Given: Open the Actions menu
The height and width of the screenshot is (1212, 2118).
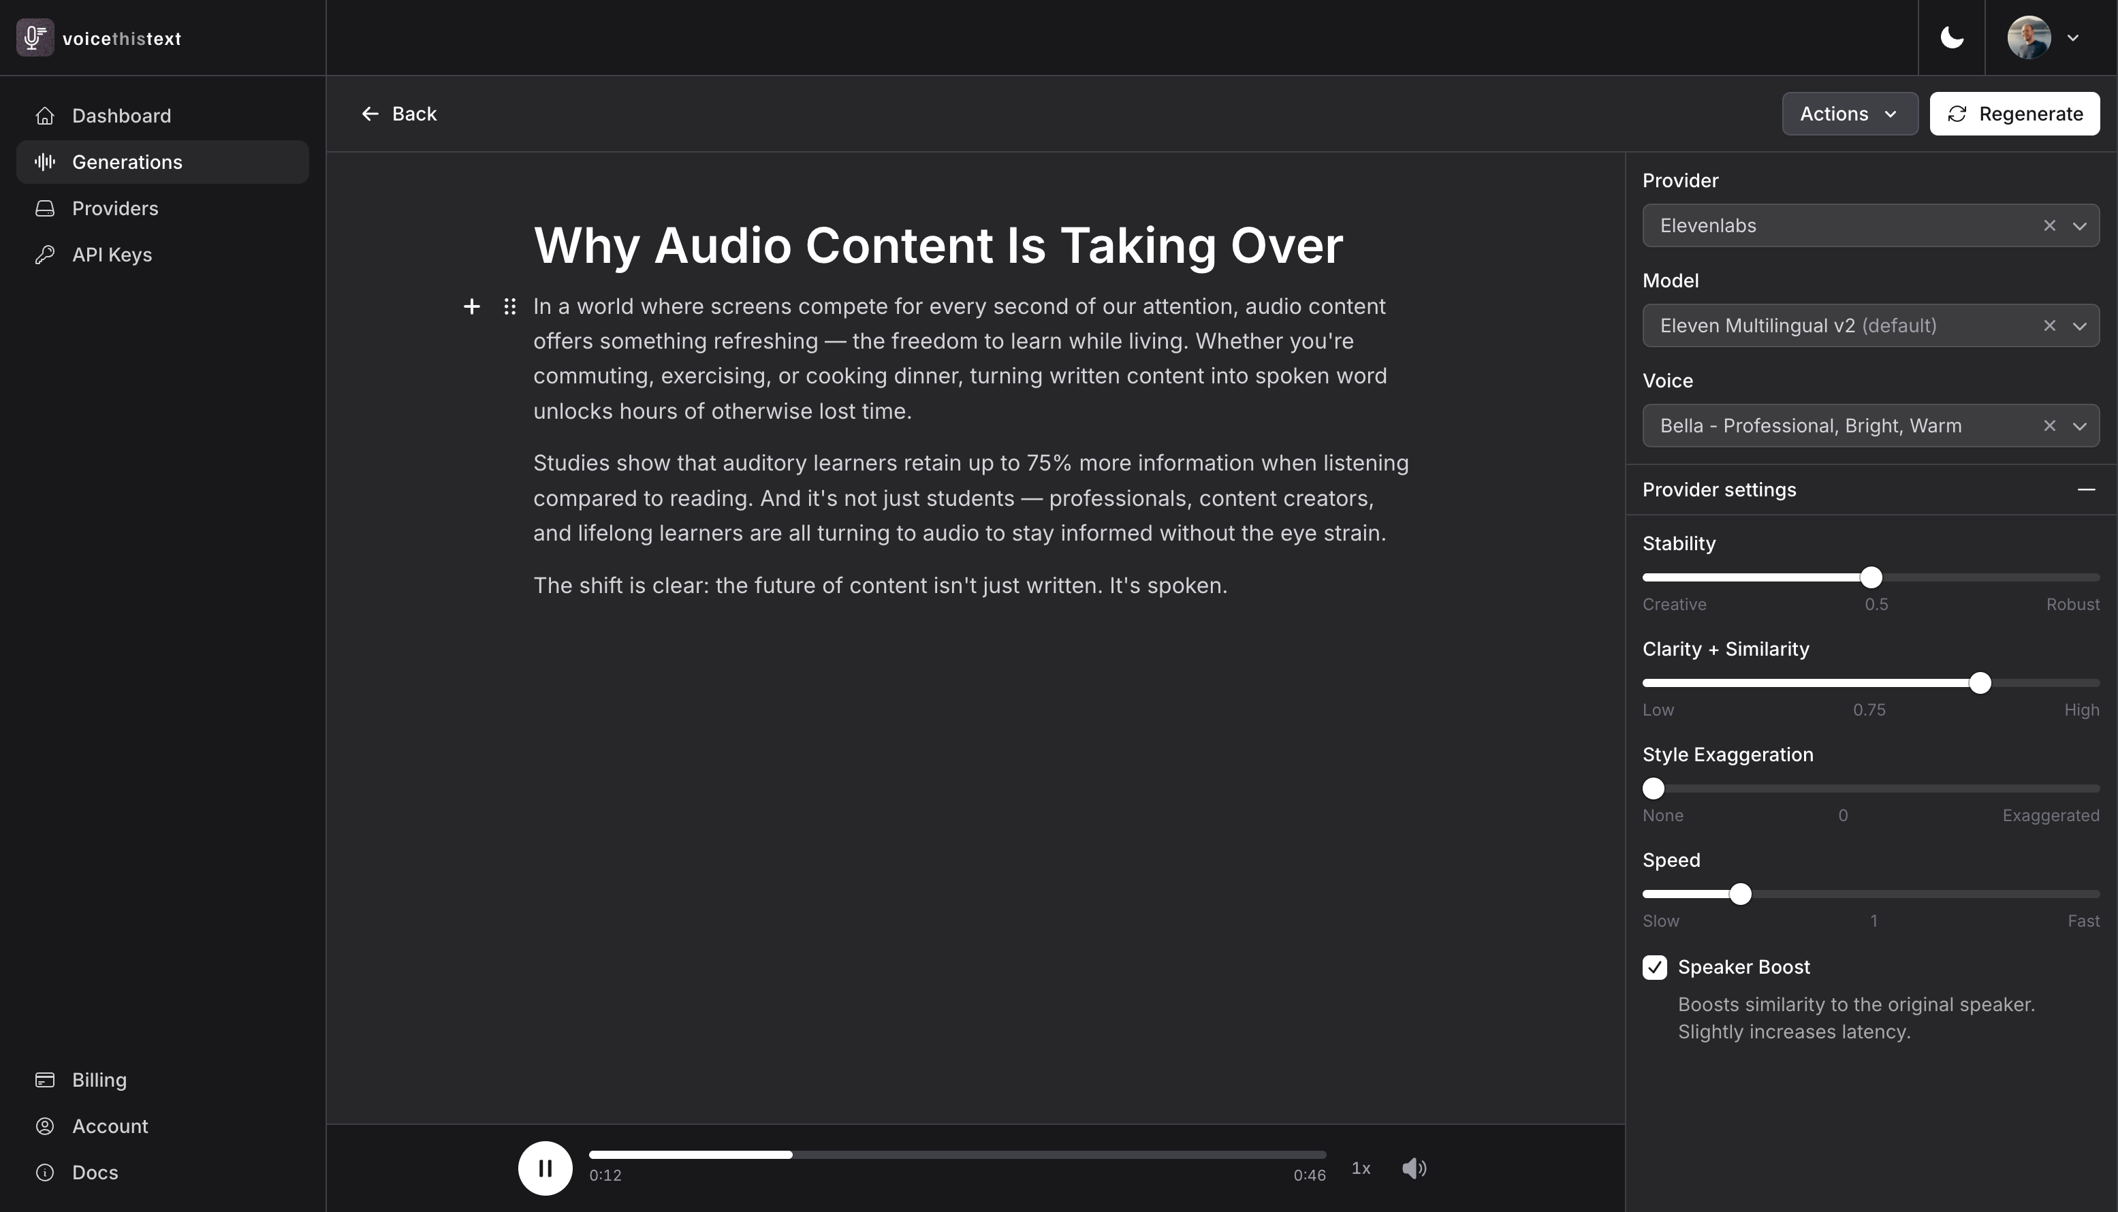Looking at the screenshot, I should point(1849,114).
